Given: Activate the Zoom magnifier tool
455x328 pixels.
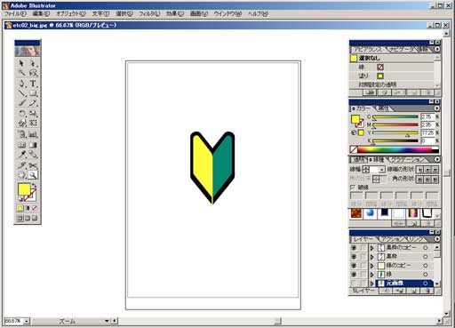Looking at the screenshot, I should click(33, 175).
